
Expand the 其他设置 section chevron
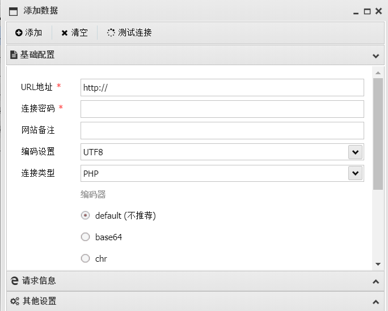pyautogui.click(x=376, y=301)
